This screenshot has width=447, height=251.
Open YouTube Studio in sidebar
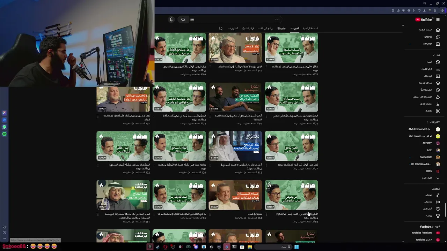427,240
